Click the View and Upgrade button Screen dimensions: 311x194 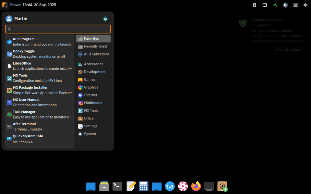point(287,50)
